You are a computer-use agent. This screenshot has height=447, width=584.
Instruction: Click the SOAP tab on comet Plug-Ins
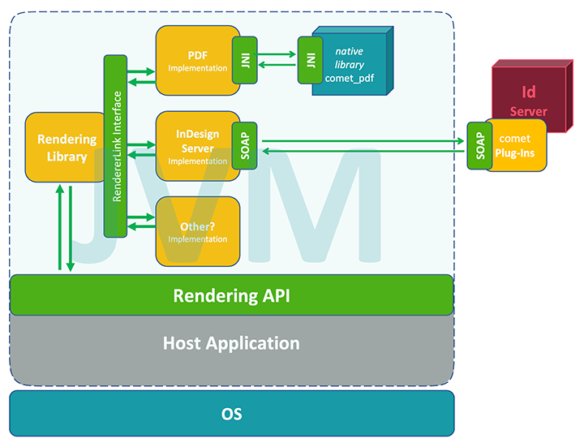[x=479, y=146]
